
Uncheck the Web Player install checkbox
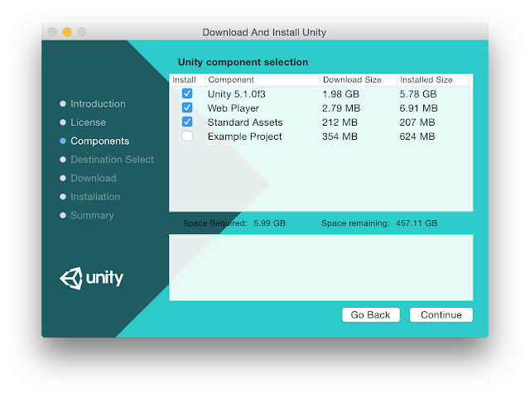point(187,108)
